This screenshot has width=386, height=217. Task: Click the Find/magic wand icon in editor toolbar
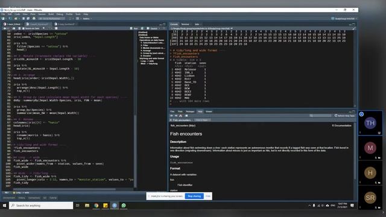[x=43, y=28]
